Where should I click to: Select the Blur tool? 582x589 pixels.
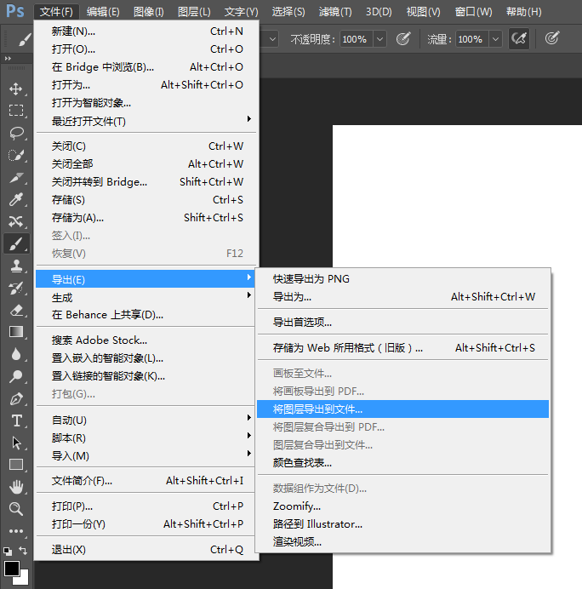16,354
